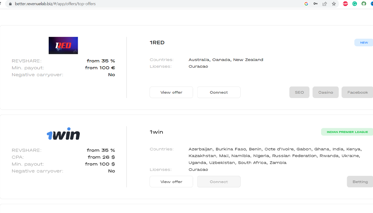This screenshot has height=213, width=373.
Task: Connect to the 1RED offer
Action: pos(219,92)
